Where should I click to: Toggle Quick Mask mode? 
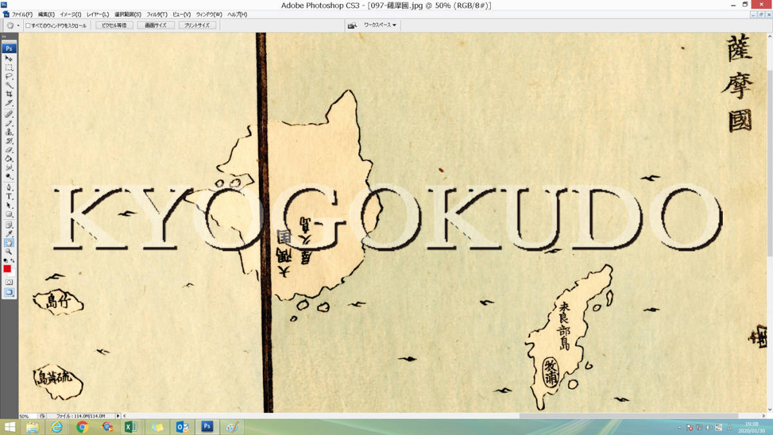click(x=9, y=282)
